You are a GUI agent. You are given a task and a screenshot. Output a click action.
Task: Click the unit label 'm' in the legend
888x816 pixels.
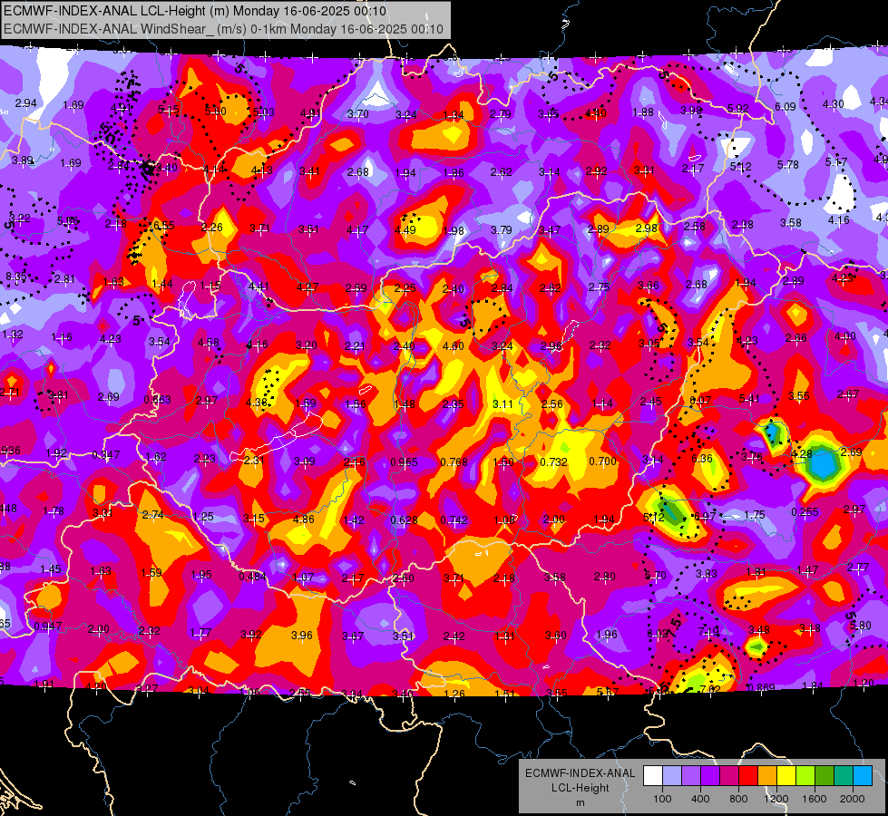(x=580, y=803)
